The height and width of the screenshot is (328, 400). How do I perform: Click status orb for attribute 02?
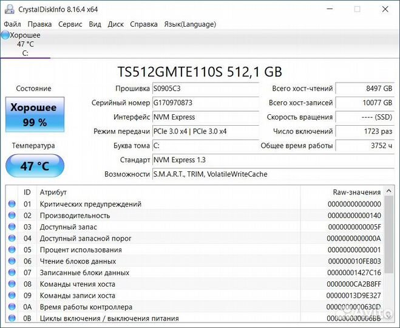[12, 215]
